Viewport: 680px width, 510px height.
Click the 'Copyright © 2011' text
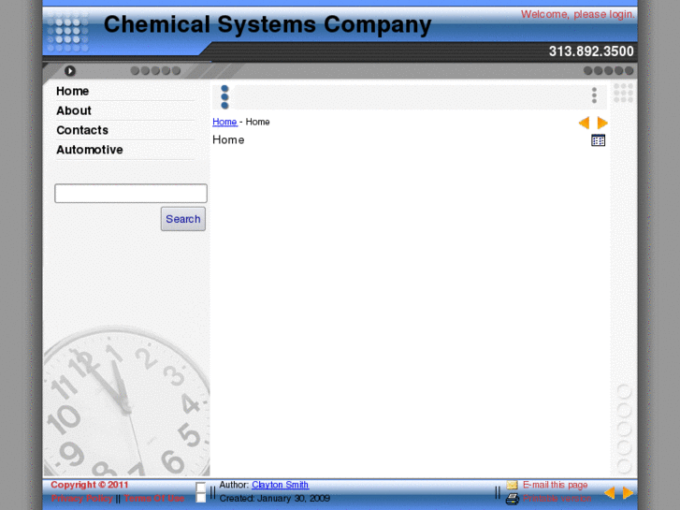pos(90,485)
